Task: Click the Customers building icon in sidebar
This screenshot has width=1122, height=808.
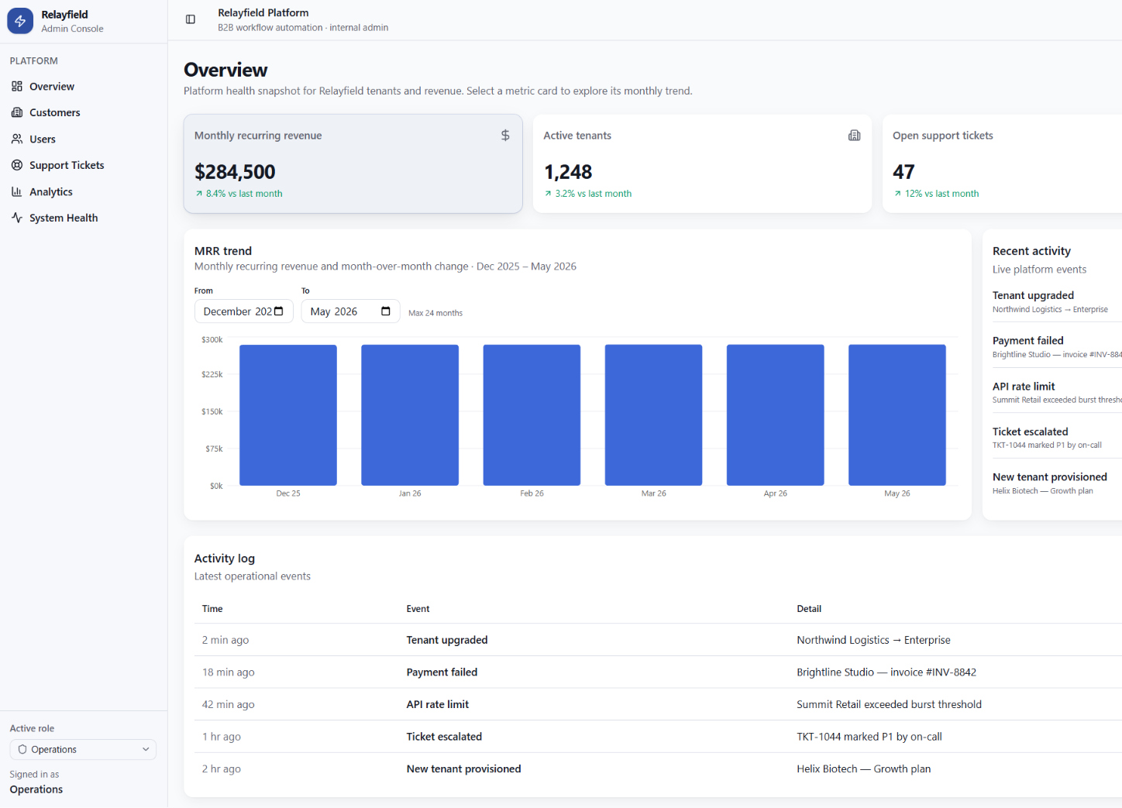Action: [17, 112]
